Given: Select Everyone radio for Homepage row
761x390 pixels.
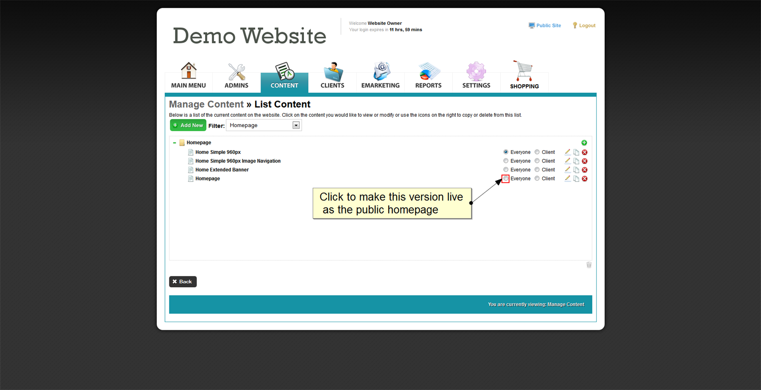Looking at the screenshot, I should tap(506, 179).
